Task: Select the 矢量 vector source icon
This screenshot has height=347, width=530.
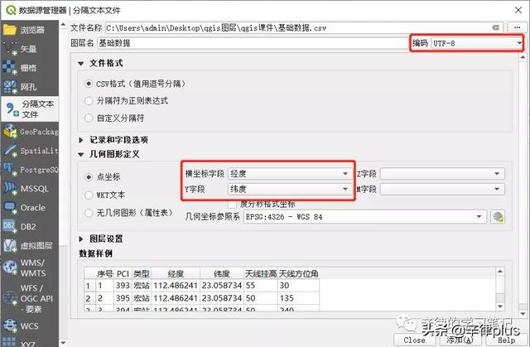Action: [12, 48]
